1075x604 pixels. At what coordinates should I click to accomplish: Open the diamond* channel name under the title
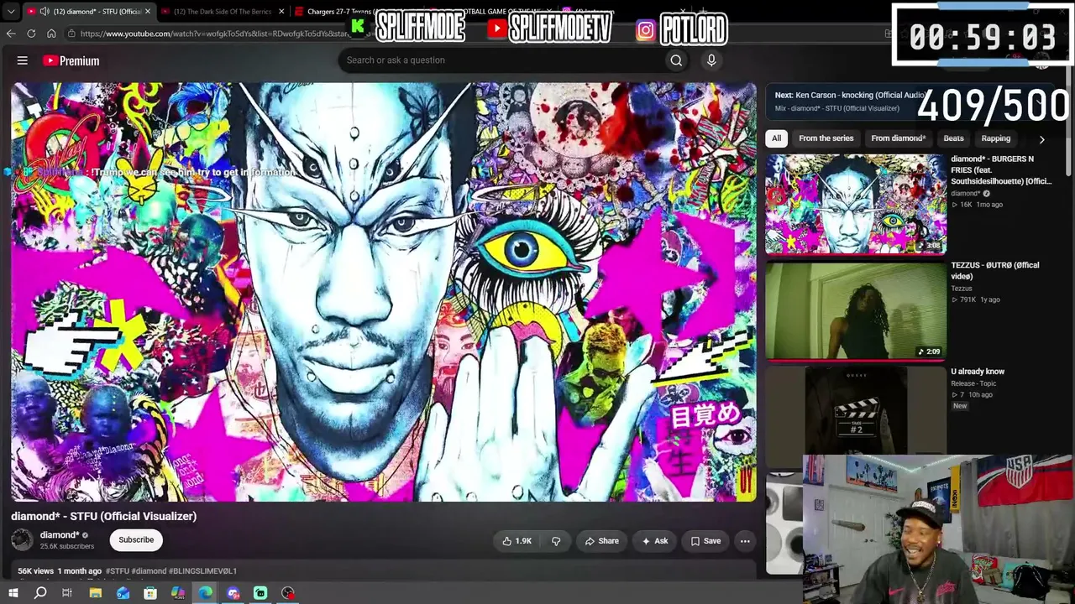tap(60, 535)
